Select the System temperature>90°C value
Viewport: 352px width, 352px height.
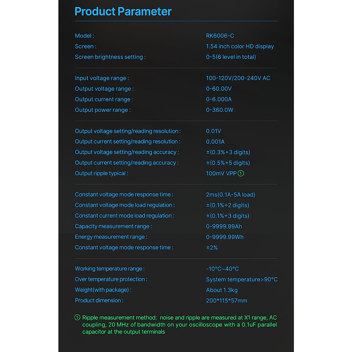click(x=242, y=279)
